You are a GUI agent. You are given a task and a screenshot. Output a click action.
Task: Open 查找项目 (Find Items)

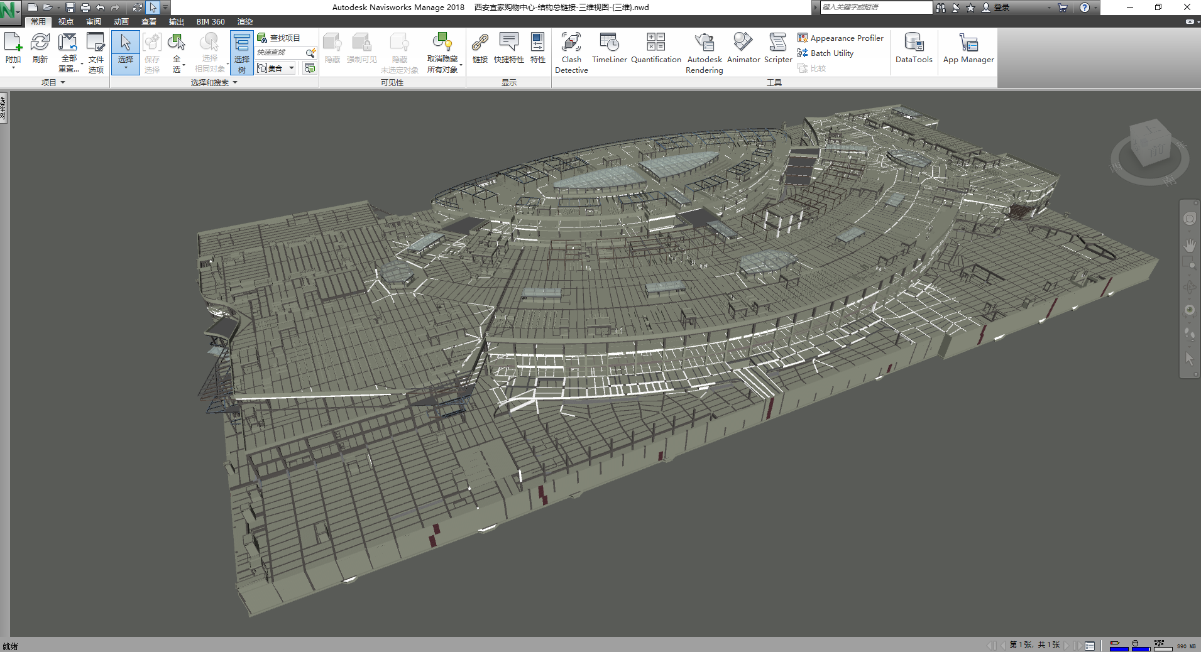(279, 38)
